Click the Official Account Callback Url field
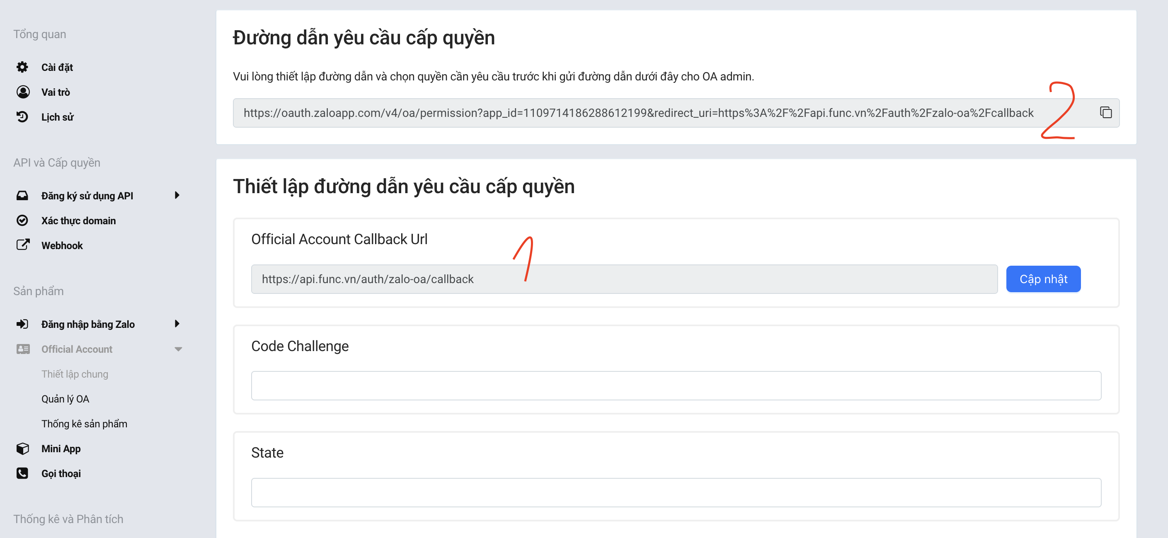Viewport: 1168px width, 538px height. (624, 279)
